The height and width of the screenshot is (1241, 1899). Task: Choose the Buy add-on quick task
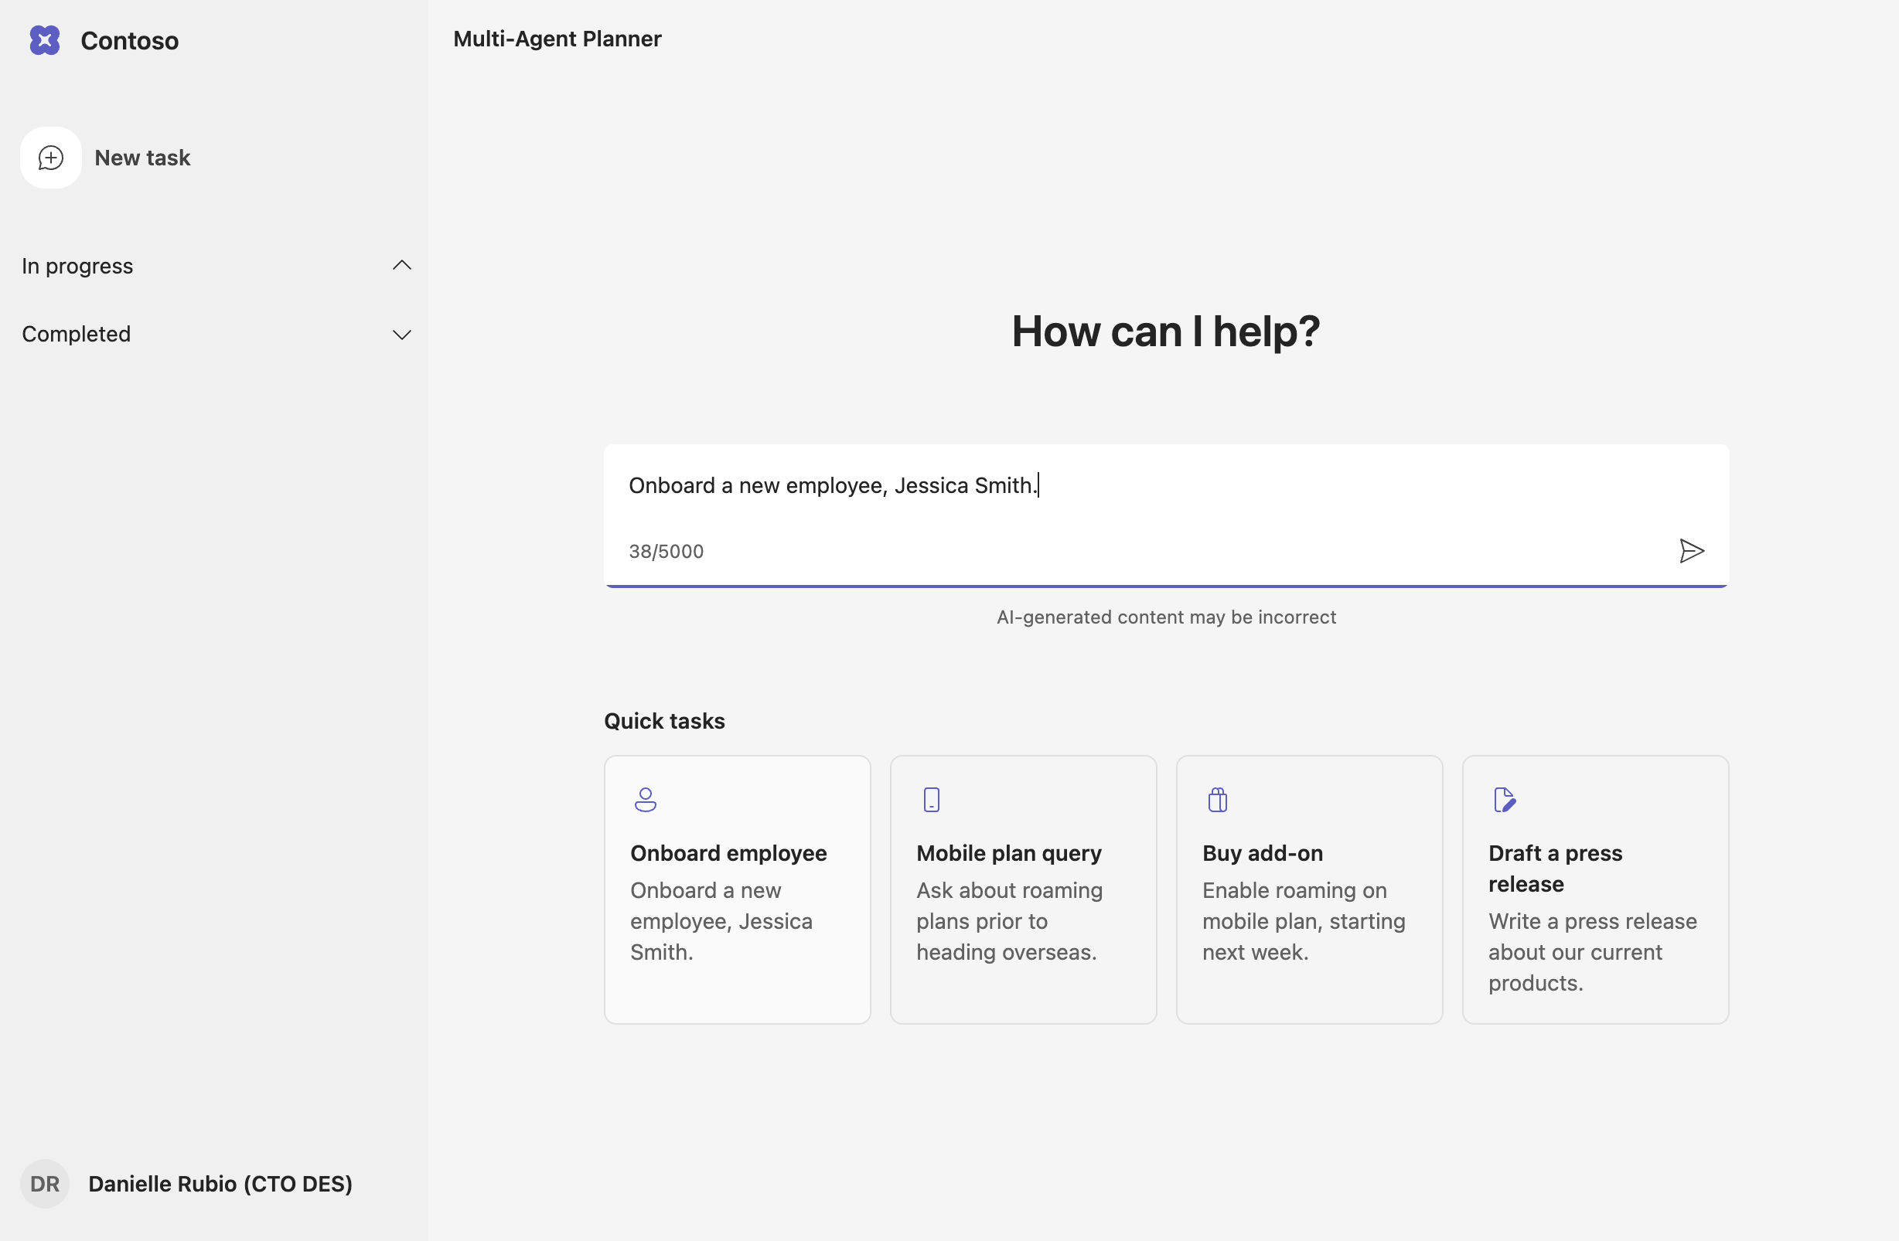click(1263, 852)
